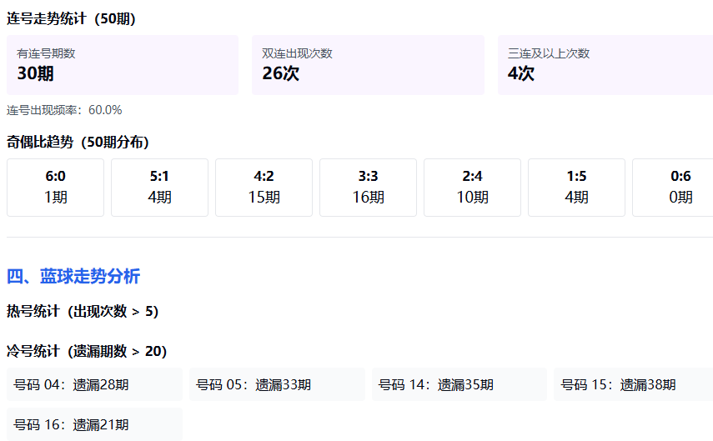Image resolution: width=713 pixels, height=441 pixels.
Task: Select the 号码 15 遗漏38期 tile
Action: click(633, 384)
